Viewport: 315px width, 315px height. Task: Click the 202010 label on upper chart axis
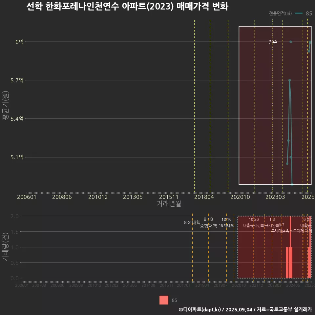240,197
